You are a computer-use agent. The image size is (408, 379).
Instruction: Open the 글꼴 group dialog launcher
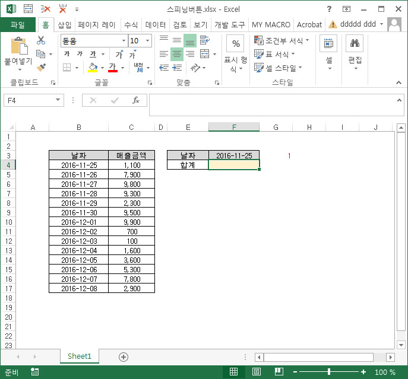coord(150,82)
